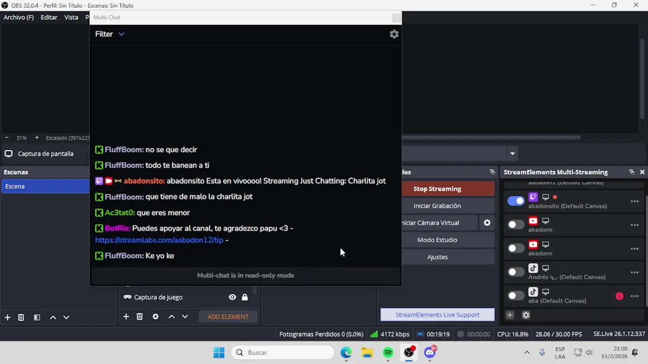Open Multi-Chat settings gear
The width and height of the screenshot is (648, 364).
tap(394, 34)
